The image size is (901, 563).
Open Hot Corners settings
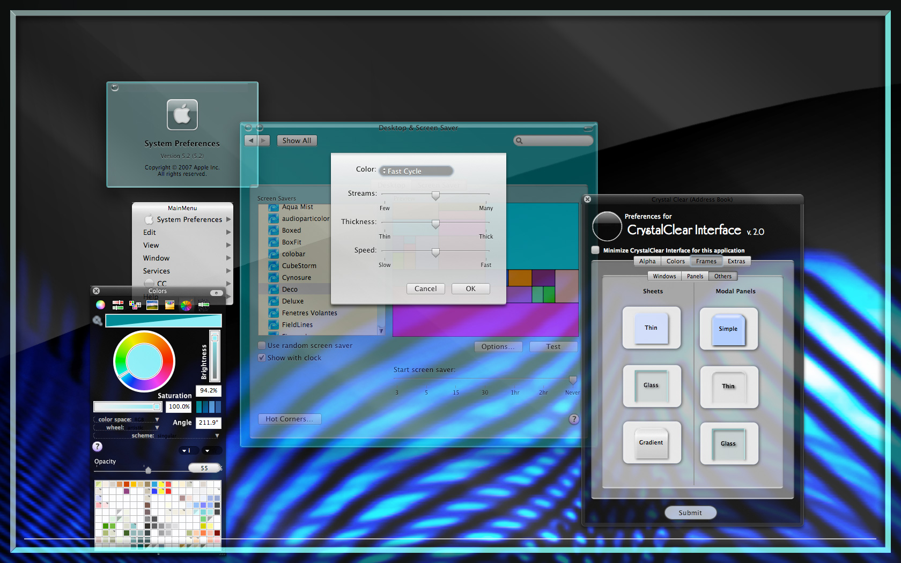pyautogui.click(x=290, y=419)
